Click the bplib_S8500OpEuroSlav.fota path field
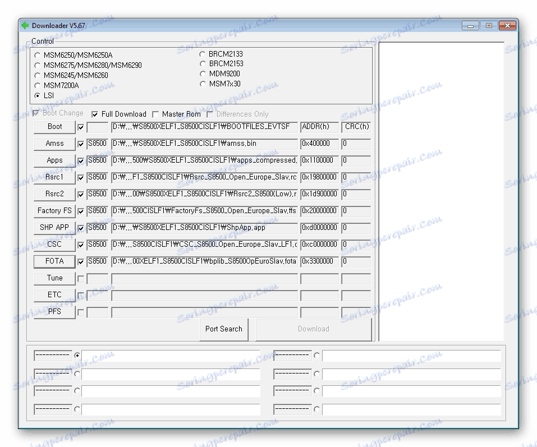This screenshot has width=537, height=447. pyautogui.click(x=204, y=261)
